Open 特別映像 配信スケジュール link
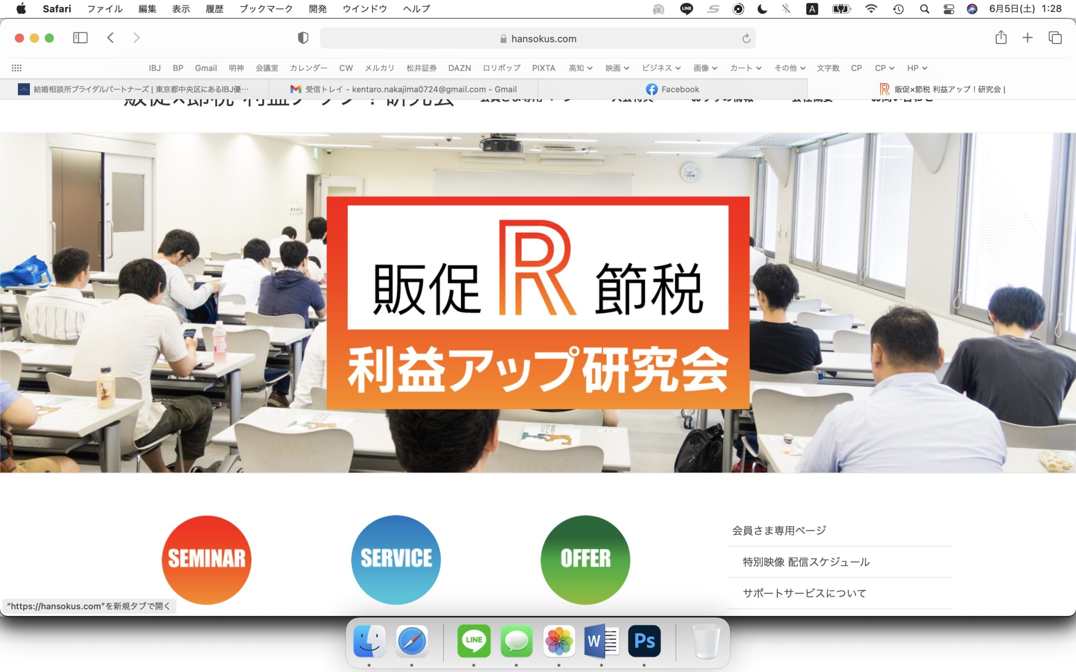 806,562
